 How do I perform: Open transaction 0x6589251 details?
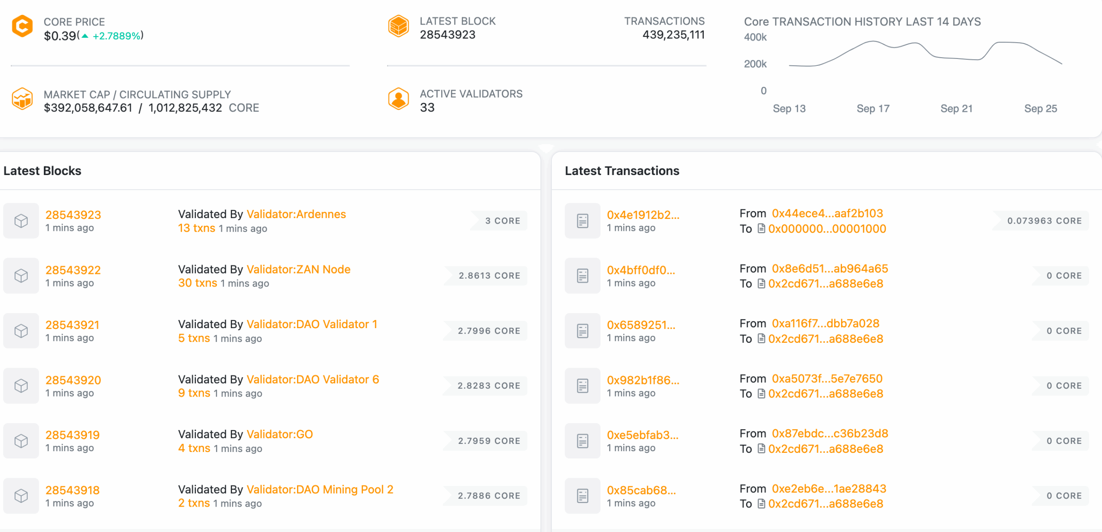641,325
